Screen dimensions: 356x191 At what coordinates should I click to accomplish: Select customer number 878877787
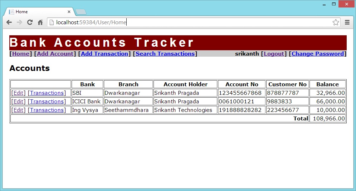(287, 93)
